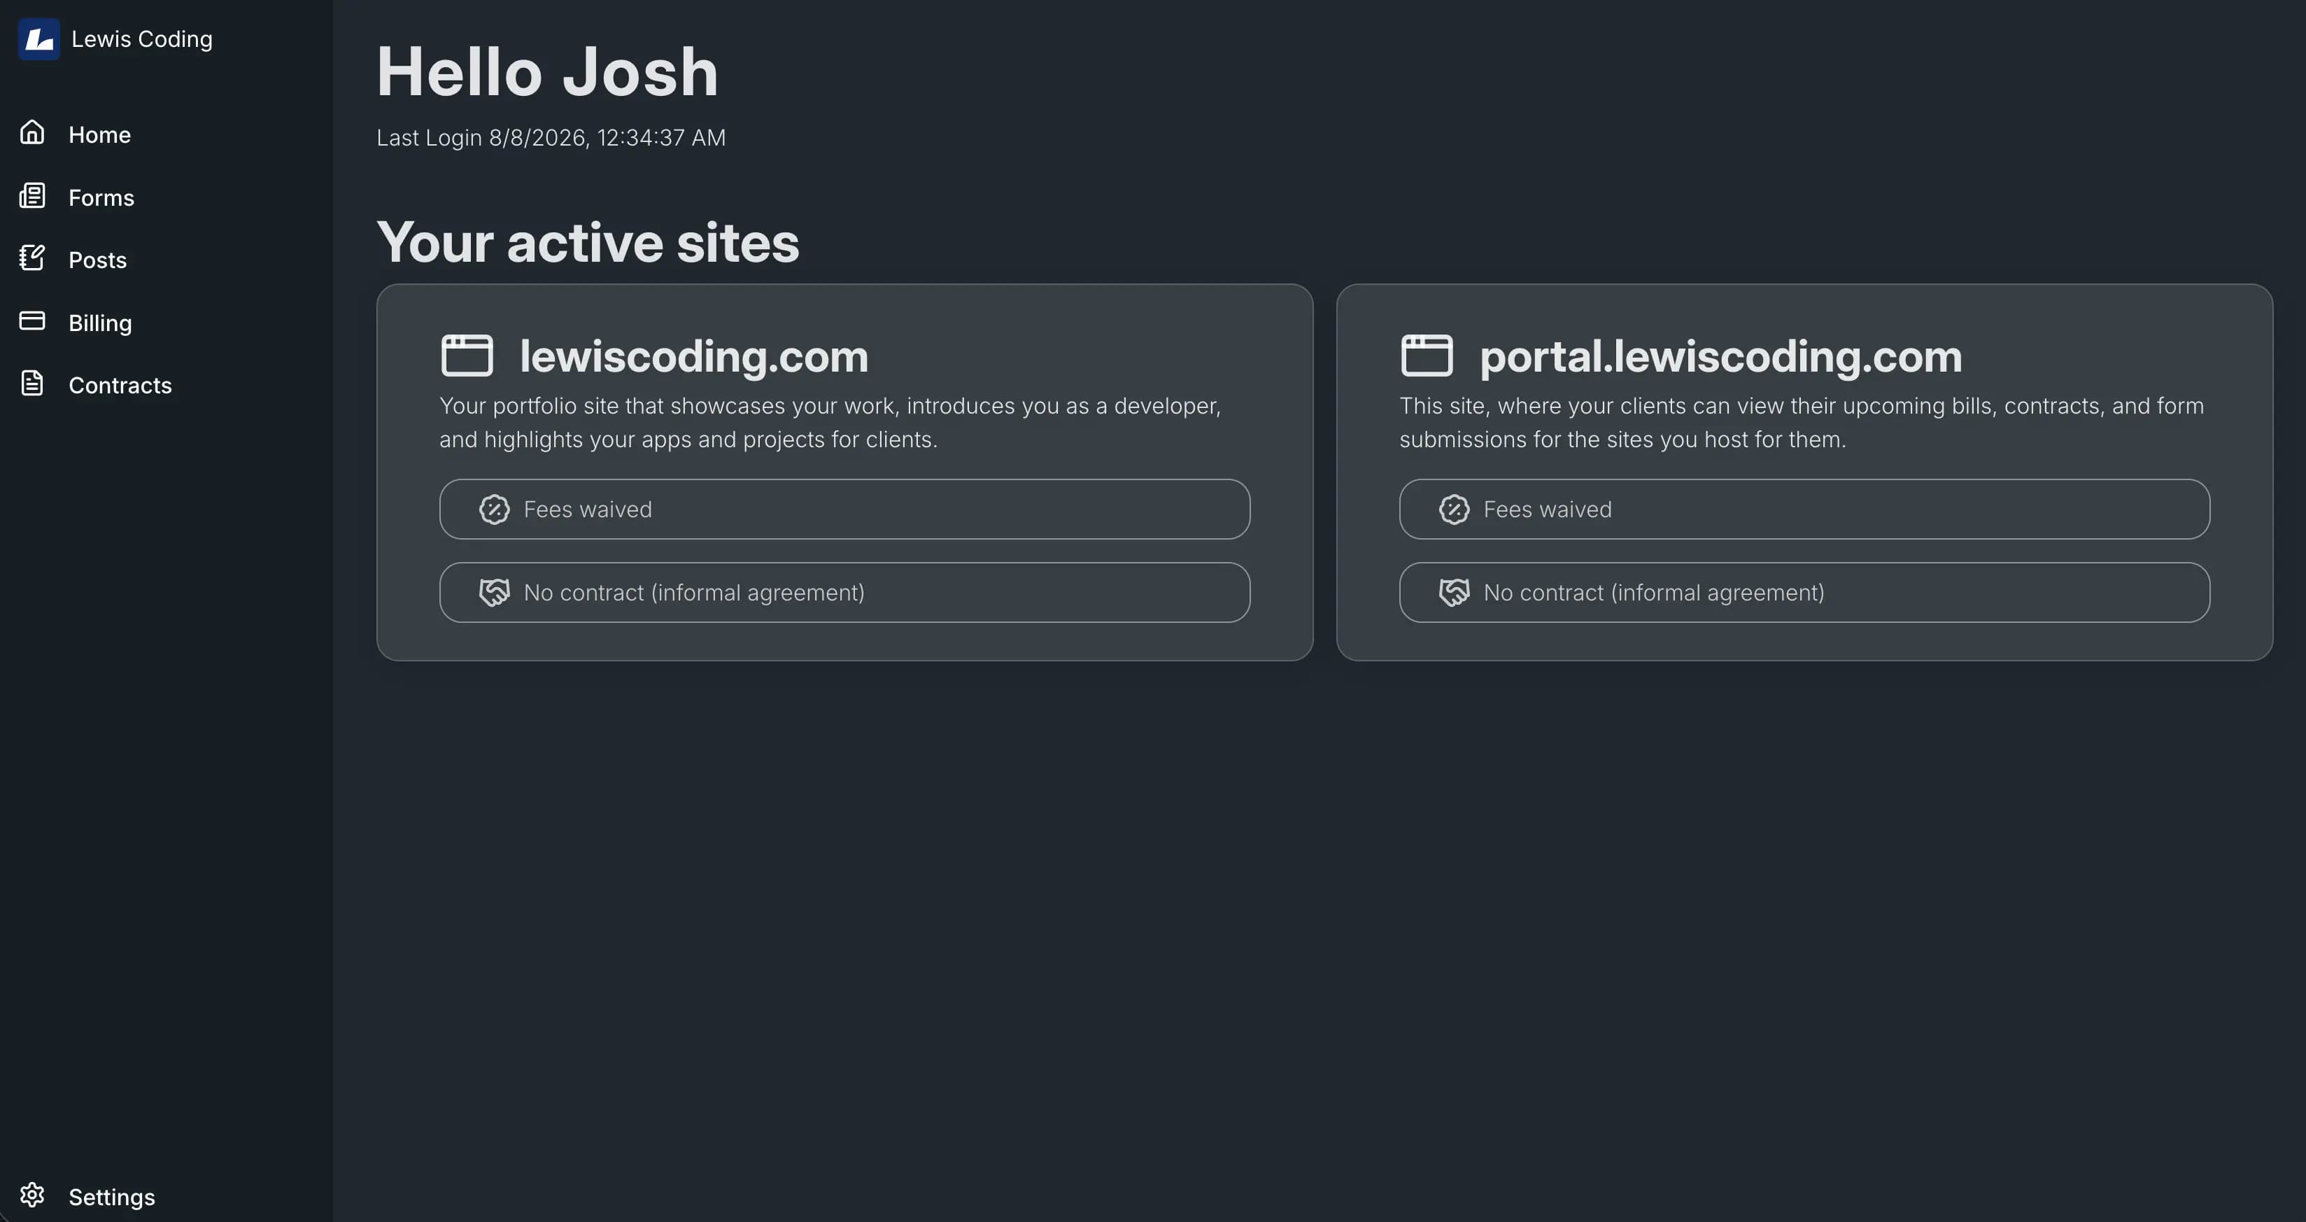Click the Settings gear icon
Viewport: 2306px width, 1222px height.
point(32,1195)
